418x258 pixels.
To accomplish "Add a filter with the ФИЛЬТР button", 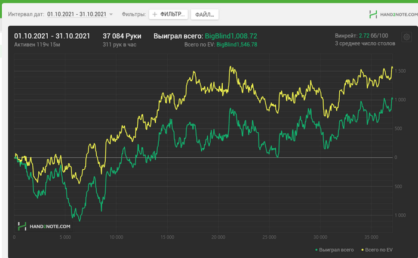I will click(x=168, y=14).
